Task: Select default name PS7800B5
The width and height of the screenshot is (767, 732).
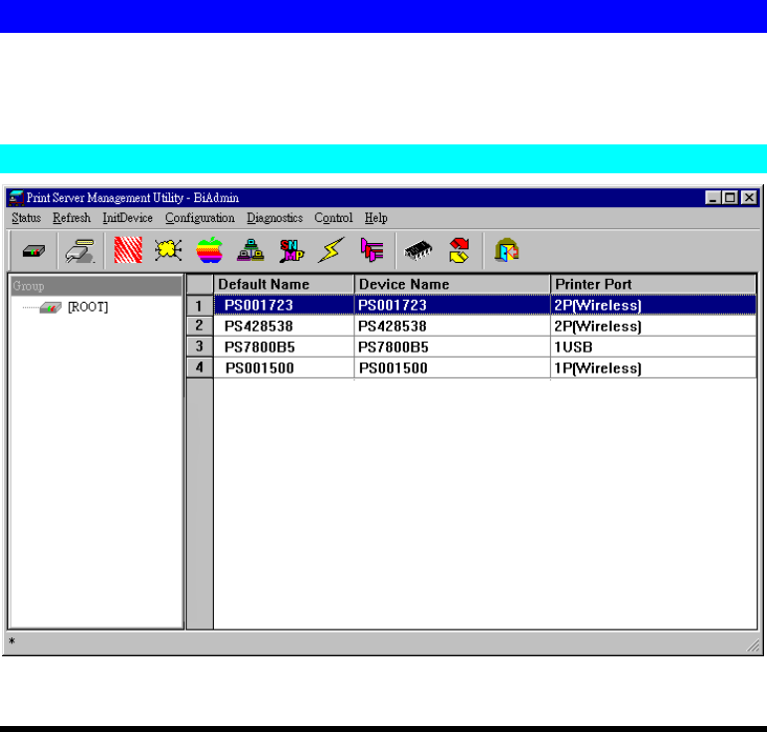Action: tap(284, 348)
